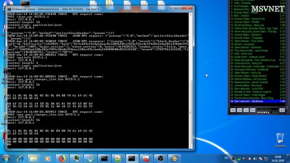
Task: Select track 36 Dan Lebowitz - Barlicious
Action: click(x=258, y=101)
